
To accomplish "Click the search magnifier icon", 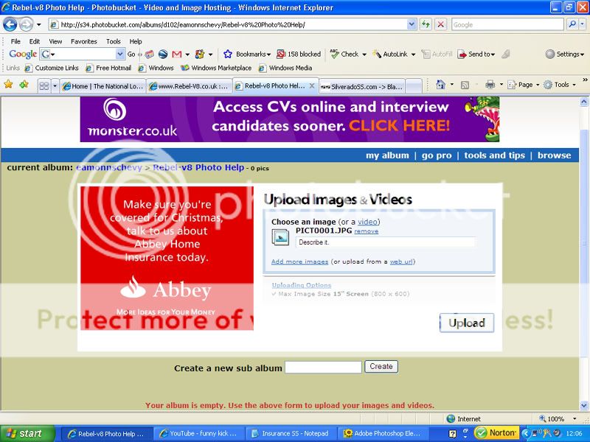I will tap(573, 24).
